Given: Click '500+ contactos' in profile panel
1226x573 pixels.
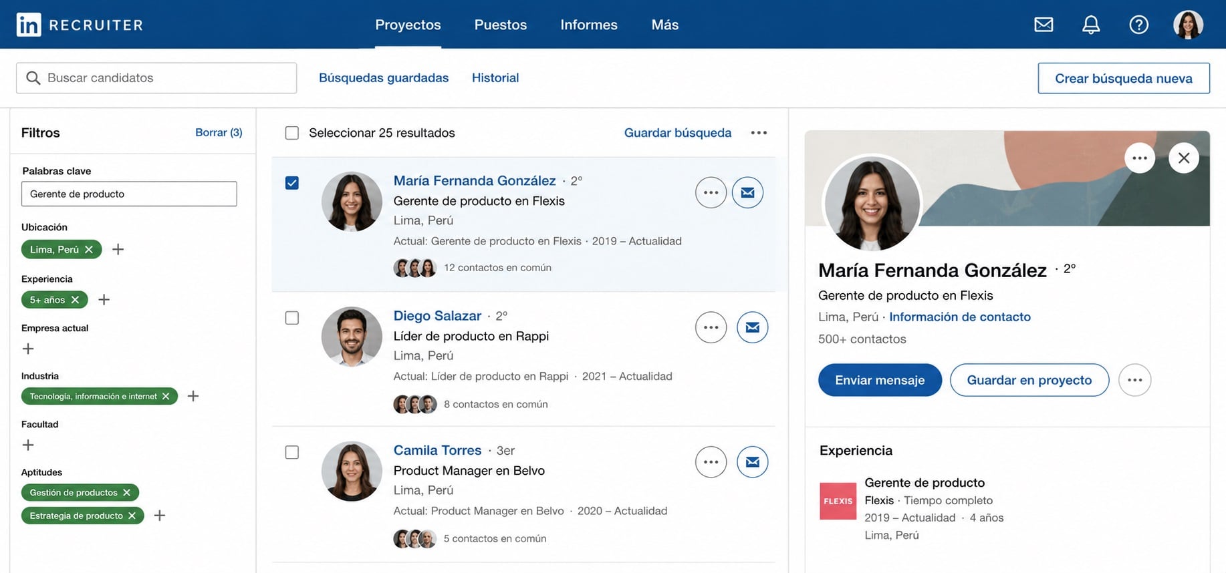Looking at the screenshot, I should coord(862,339).
